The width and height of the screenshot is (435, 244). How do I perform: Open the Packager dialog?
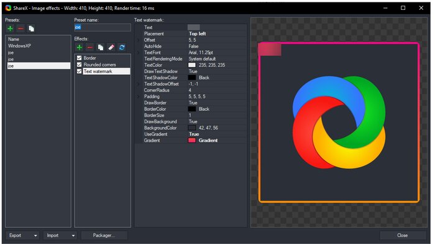coord(104,235)
